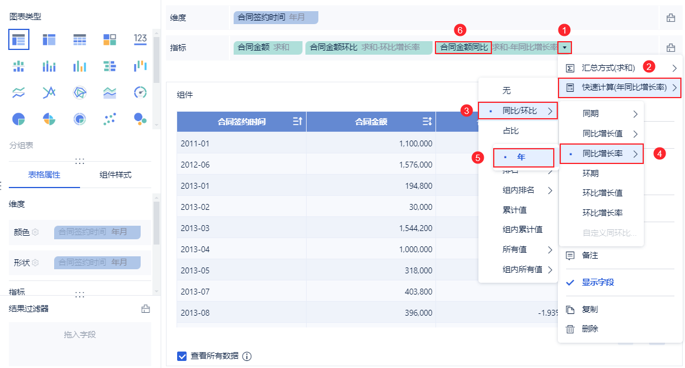The image size is (685, 368).
Task: Toggle the 查看所有数据 checkbox
Action: click(x=182, y=356)
